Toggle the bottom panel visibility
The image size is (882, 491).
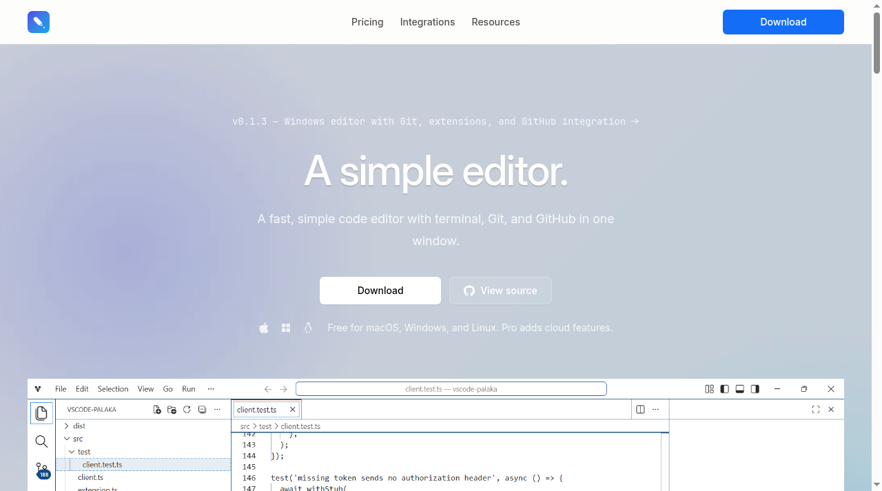pyautogui.click(x=740, y=389)
